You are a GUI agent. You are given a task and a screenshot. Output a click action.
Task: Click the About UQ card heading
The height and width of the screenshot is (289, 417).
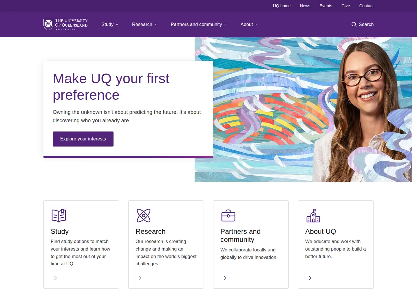click(x=321, y=231)
